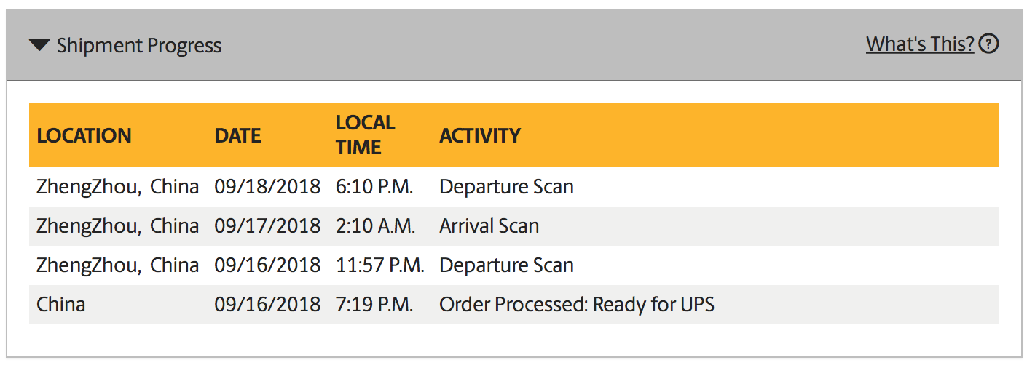1027x368 pixels.
Task: Click the 09/18/2018 date cell
Action: (267, 187)
